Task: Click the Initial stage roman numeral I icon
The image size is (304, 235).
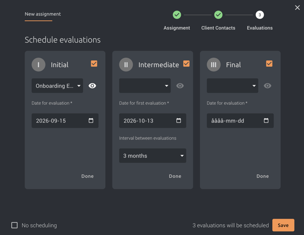Action: click(x=39, y=64)
